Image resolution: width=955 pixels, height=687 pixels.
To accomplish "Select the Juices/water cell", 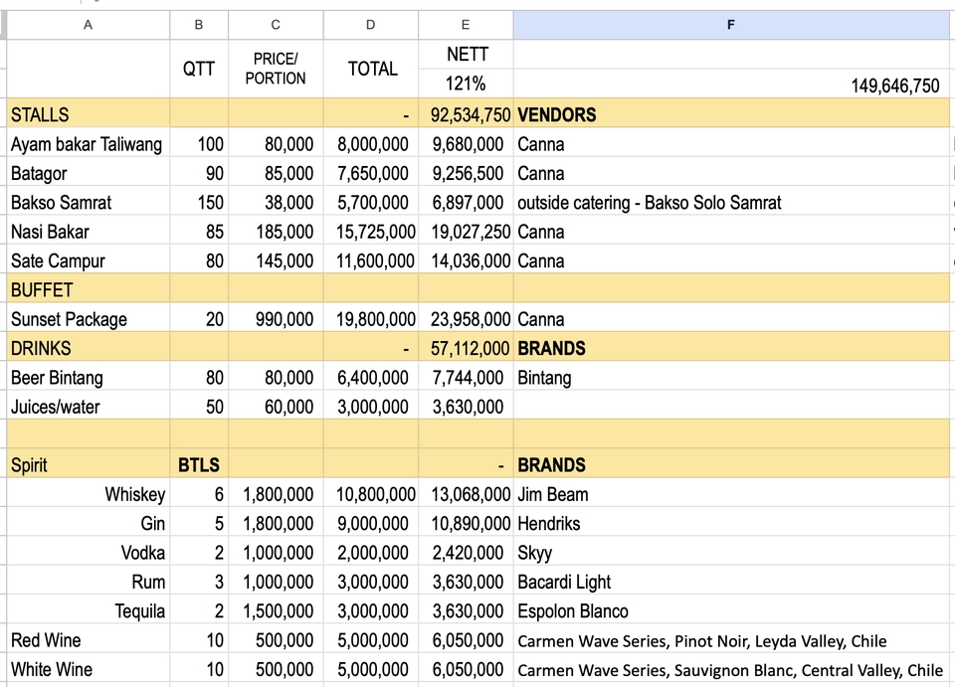I will (88, 406).
